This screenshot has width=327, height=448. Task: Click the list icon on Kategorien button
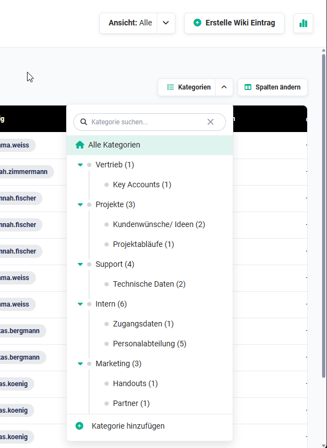coord(170,87)
